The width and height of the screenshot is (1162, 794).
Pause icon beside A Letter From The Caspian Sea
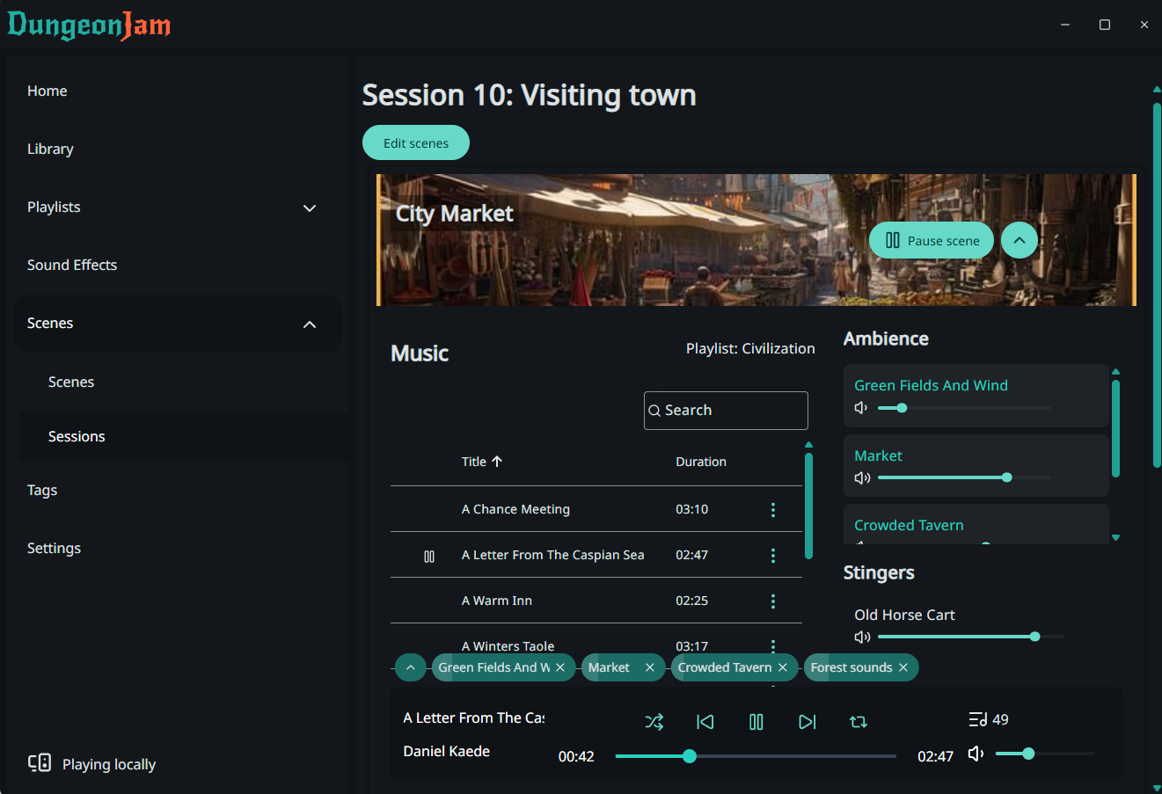pos(429,556)
